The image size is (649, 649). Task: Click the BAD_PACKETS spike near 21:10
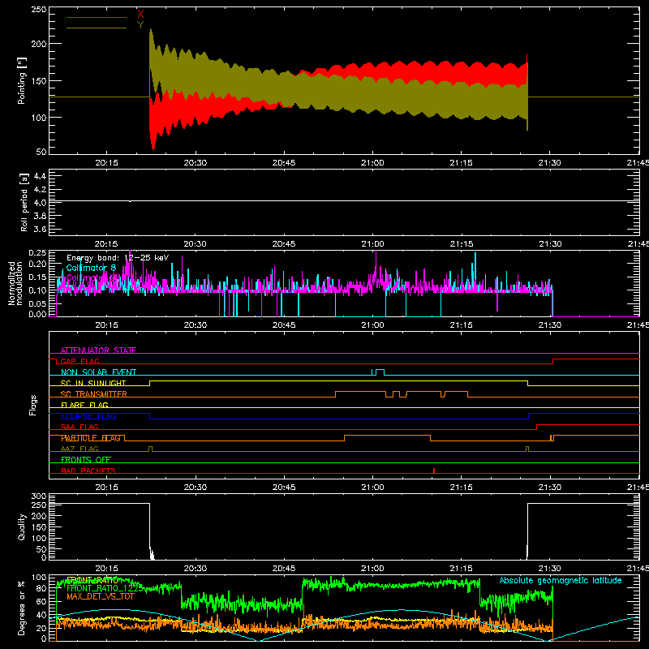pos(434,471)
